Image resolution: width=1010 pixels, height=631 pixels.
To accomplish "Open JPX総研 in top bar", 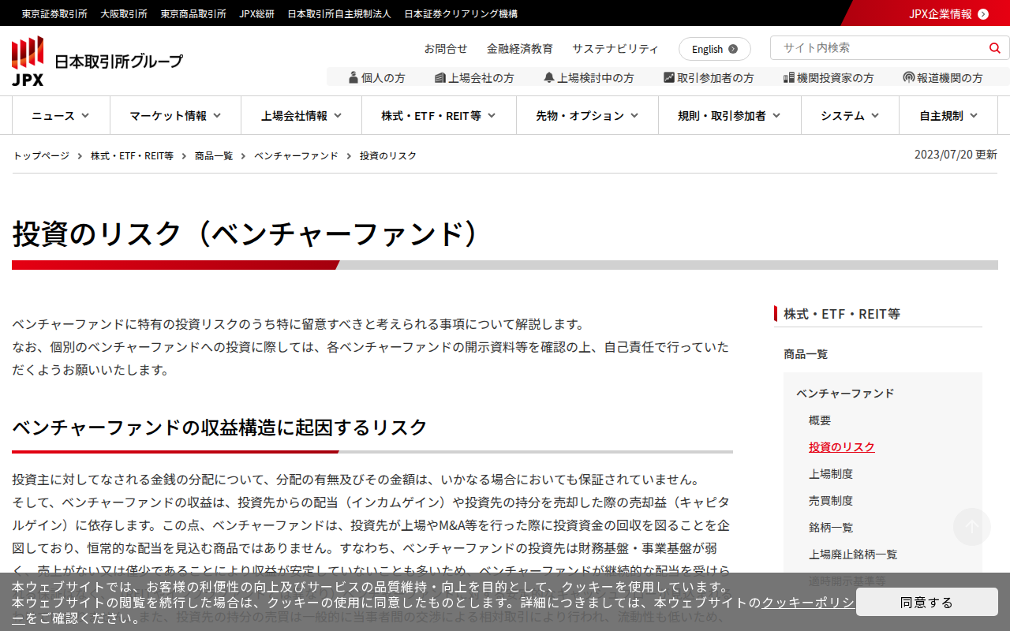I will pos(257,13).
